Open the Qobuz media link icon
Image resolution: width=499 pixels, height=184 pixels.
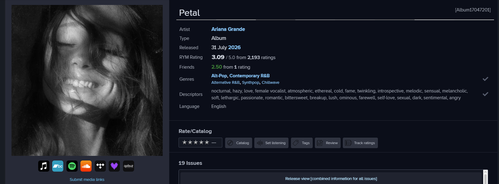129,166
